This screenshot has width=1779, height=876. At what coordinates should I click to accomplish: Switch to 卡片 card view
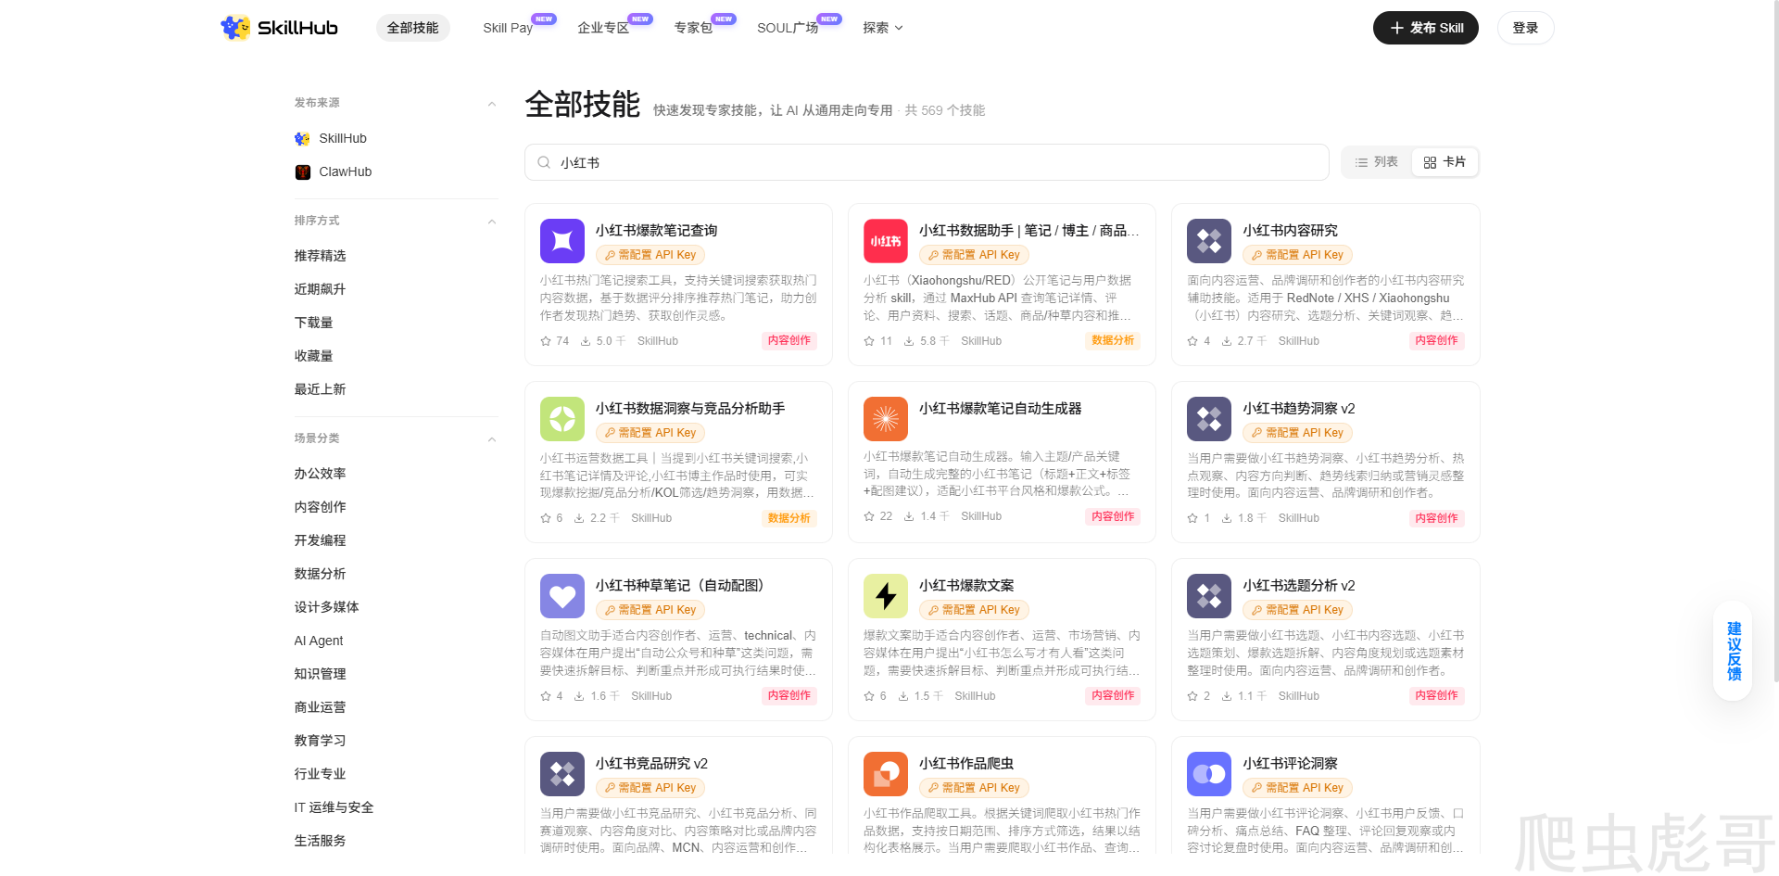pos(1445,162)
